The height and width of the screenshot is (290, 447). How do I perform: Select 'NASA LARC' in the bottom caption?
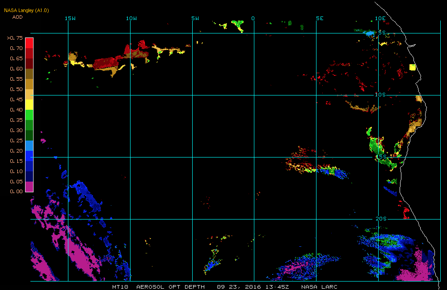click(x=319, y=287)
